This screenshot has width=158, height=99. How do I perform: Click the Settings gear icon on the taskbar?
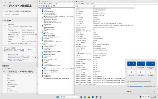point(81,97)
